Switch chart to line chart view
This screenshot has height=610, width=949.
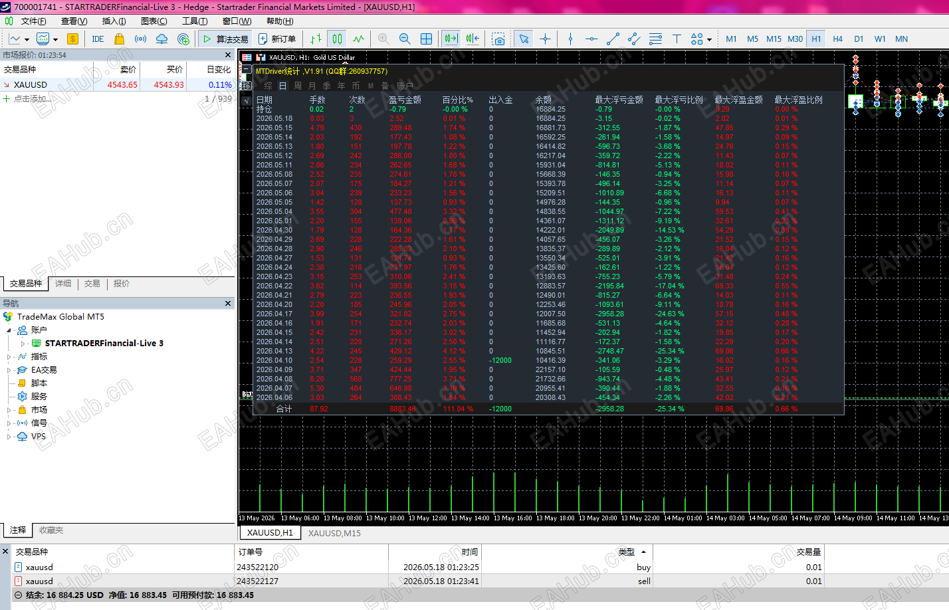click(359, 39)
